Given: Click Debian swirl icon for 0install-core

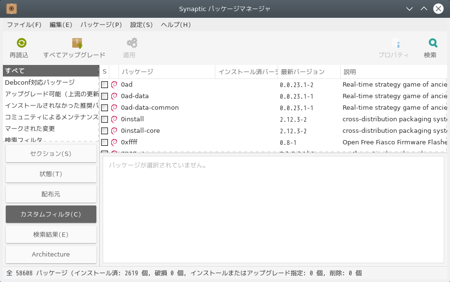Looking at the screenshot, I should pyautogui.click(x=114, y=131).
